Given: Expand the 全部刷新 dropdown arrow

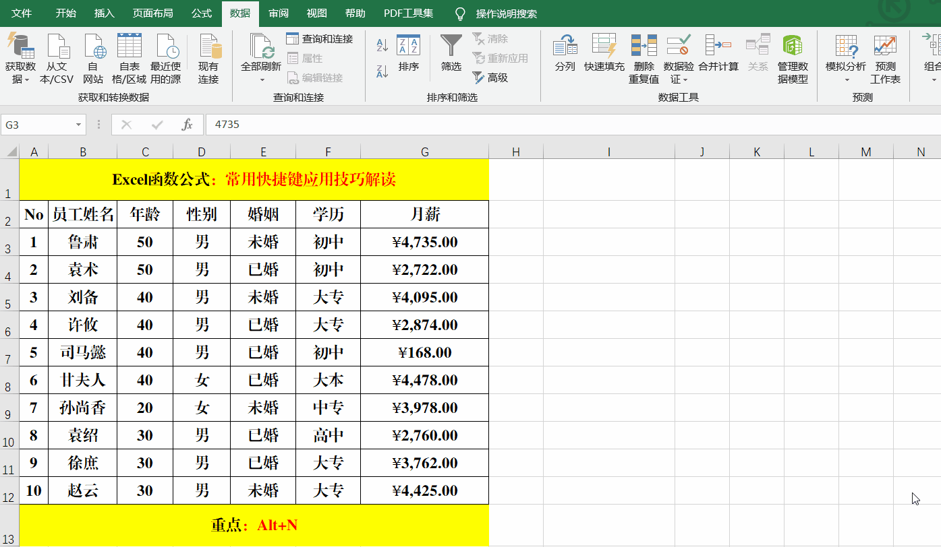Looking at the screenshot, I should tap(262, 80).
